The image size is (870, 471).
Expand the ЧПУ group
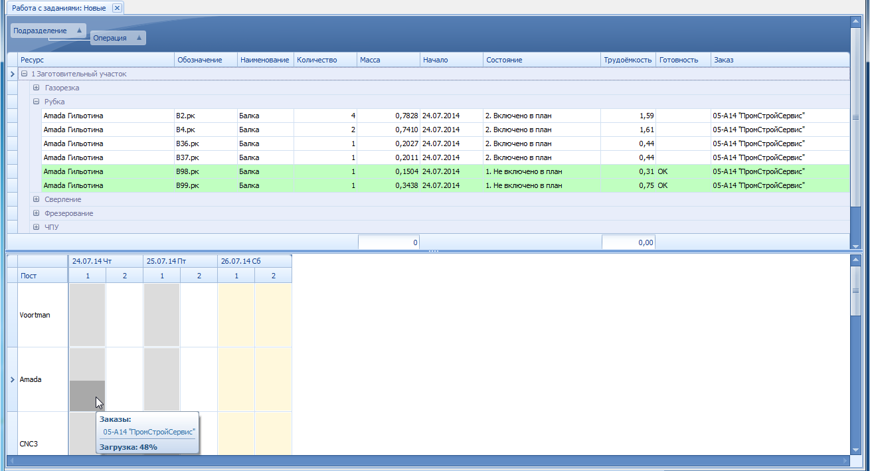click(36, 227)
